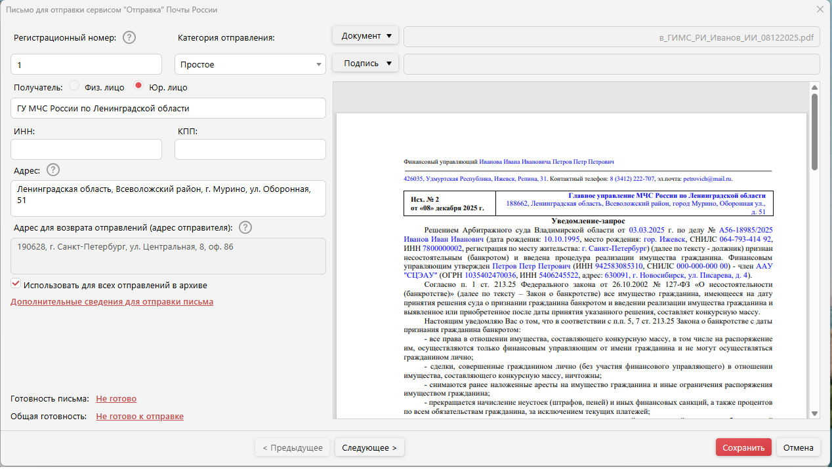Click help icon beside Адрес label

tap(53, 170)
